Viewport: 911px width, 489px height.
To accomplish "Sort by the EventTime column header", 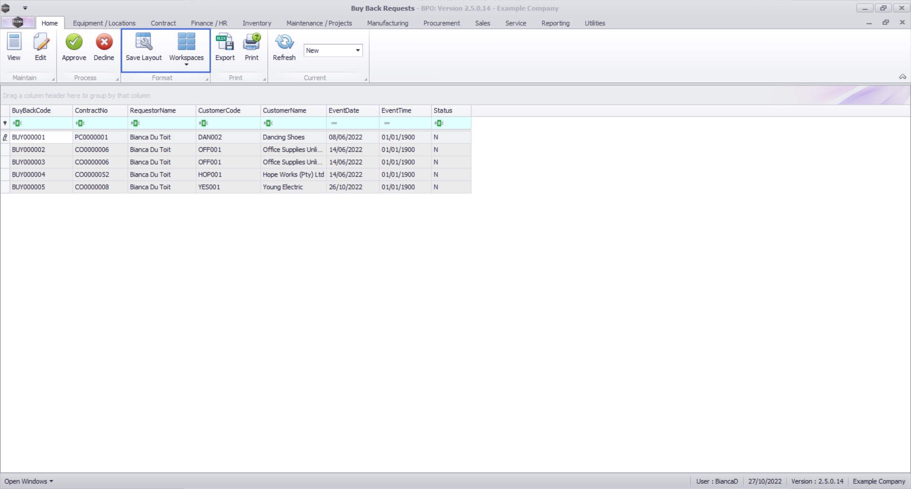I will [x=405, y=110].
